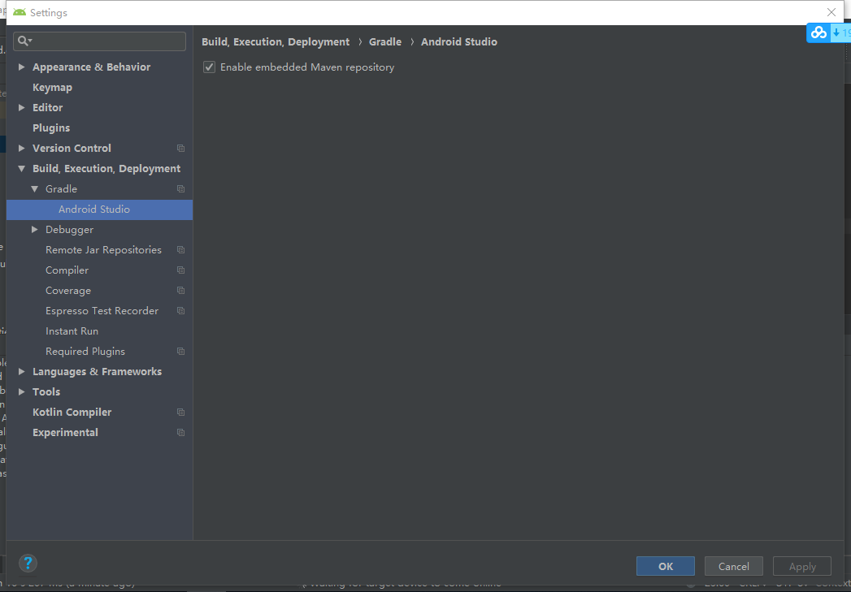Viewport: 851px width, 592px height.
Task: Click project-level icon beside Experimental
Action: tap(180, 433)
